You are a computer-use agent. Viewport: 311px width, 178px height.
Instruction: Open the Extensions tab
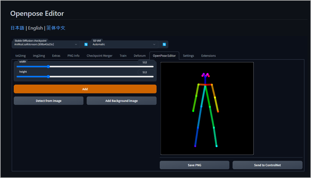click(208, 55)
